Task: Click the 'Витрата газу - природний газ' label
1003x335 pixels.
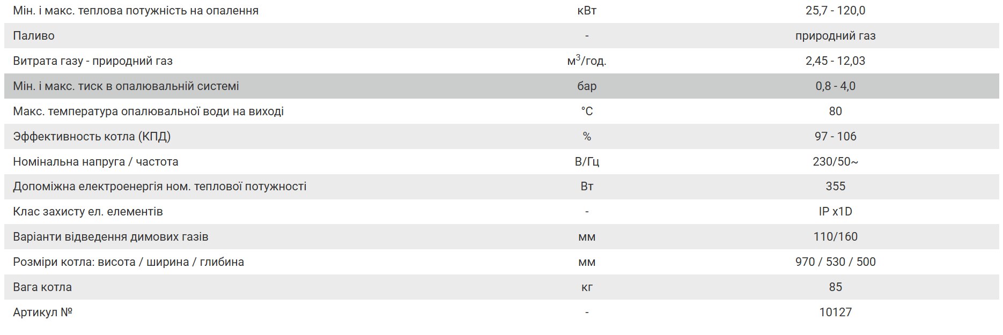Action: point(93,61)
